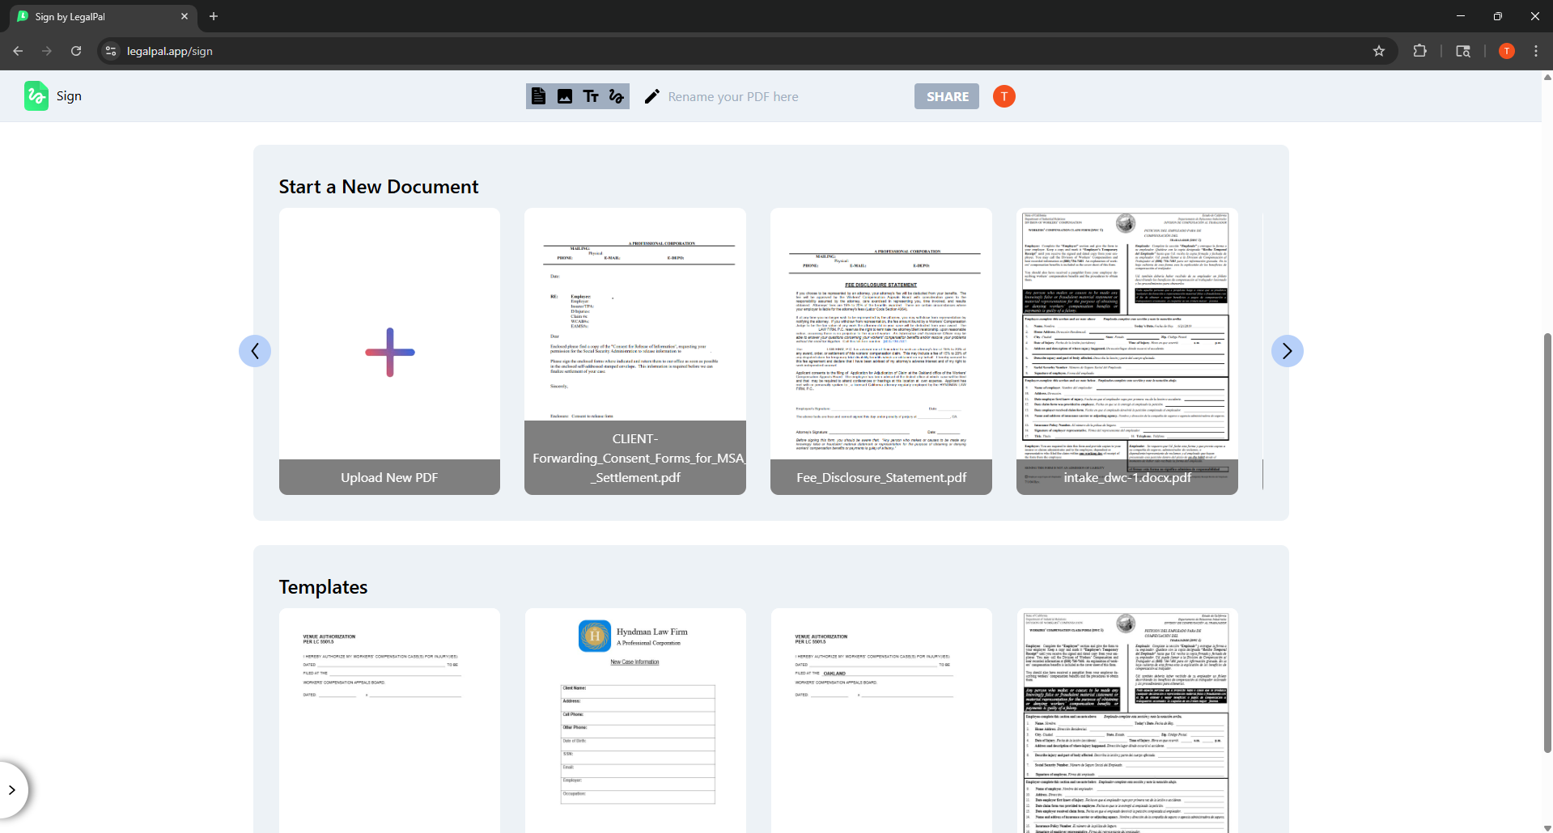Open a new browser tab
The height and width of the screenshot is (833, 1553).
coord(214,16)
